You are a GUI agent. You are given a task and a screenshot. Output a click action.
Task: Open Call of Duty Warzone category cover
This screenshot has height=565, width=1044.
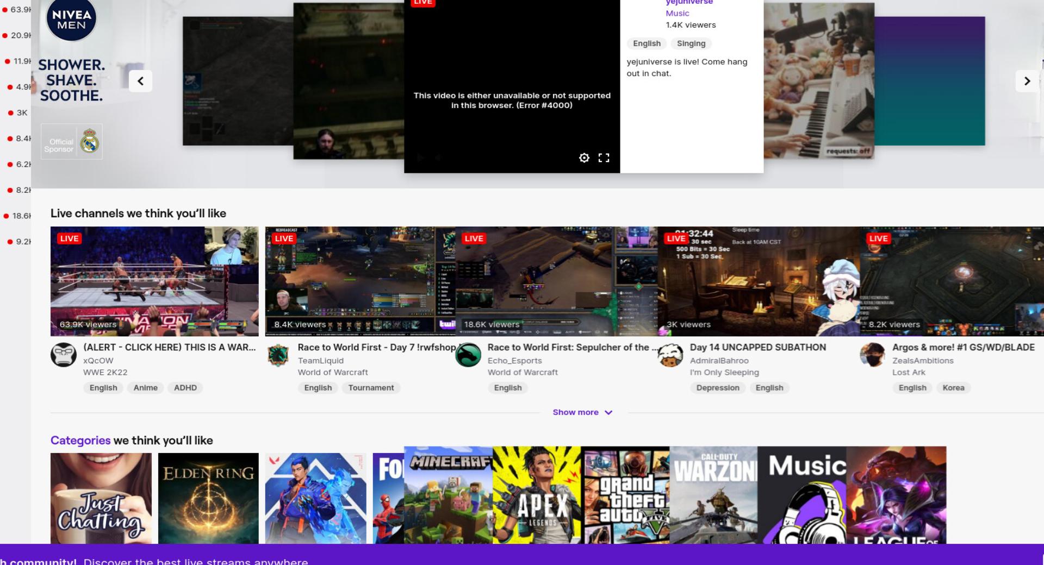coord(713,495)
